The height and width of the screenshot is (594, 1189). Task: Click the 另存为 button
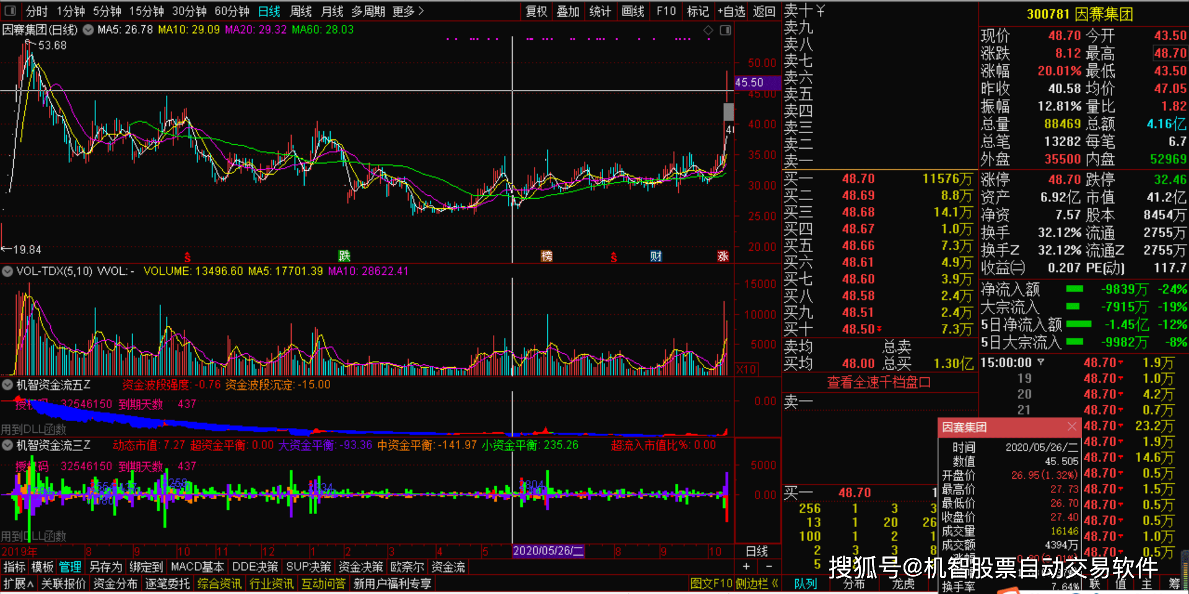[106, 567]
